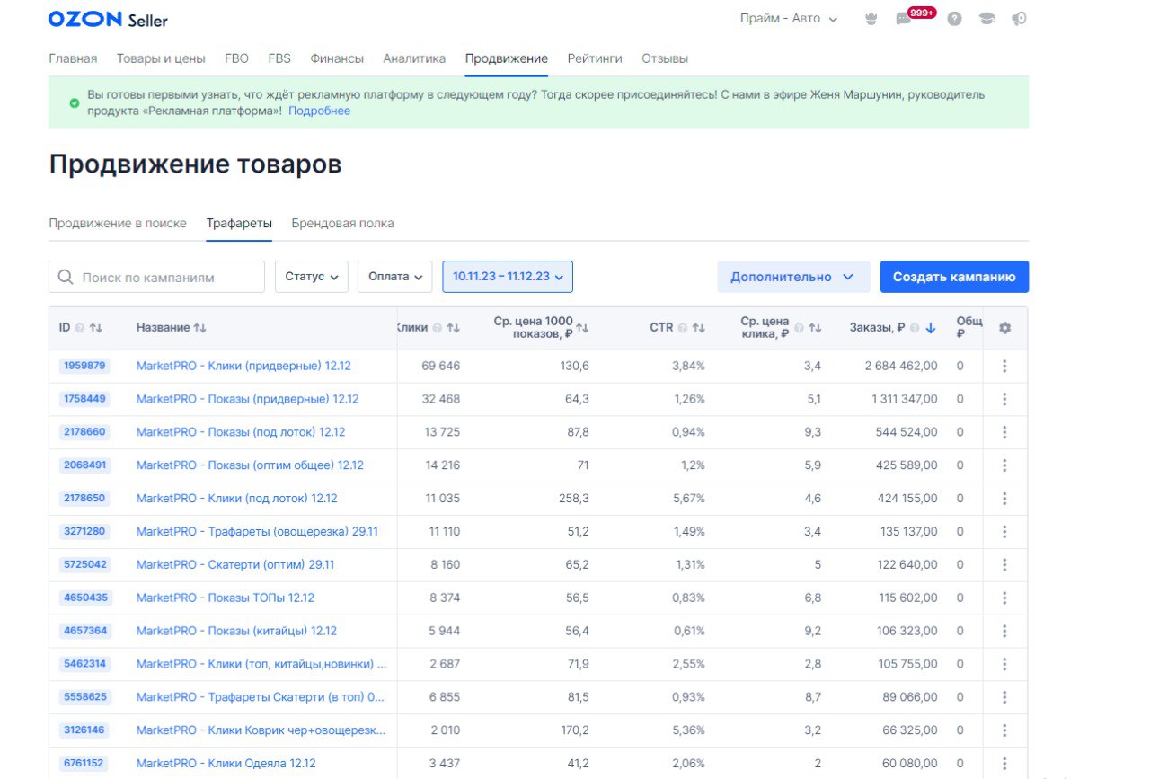Select the Продвижение navigation tab
The width and height of the screenshot is (1150, 779).
point(507,58)
